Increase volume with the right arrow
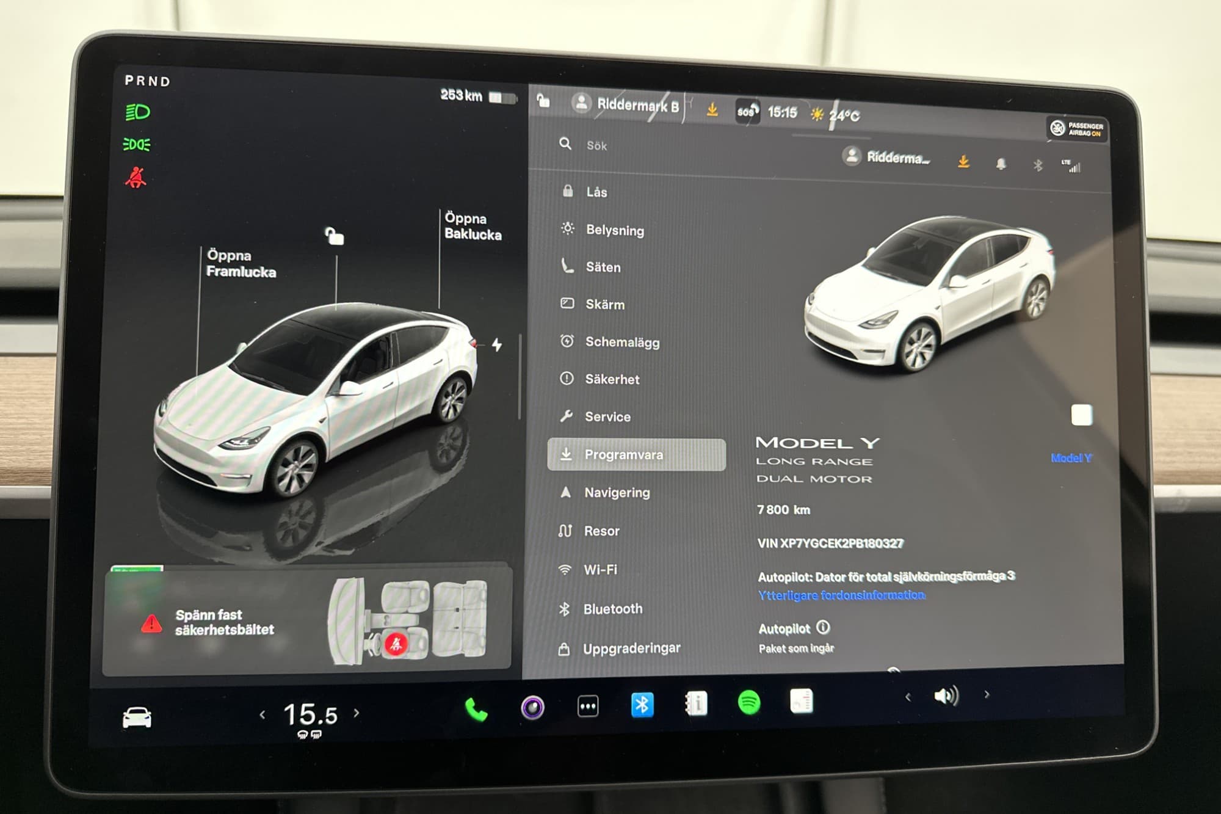Image resolution: width=1221 pixels, height=814 pixels. [987, 694]
